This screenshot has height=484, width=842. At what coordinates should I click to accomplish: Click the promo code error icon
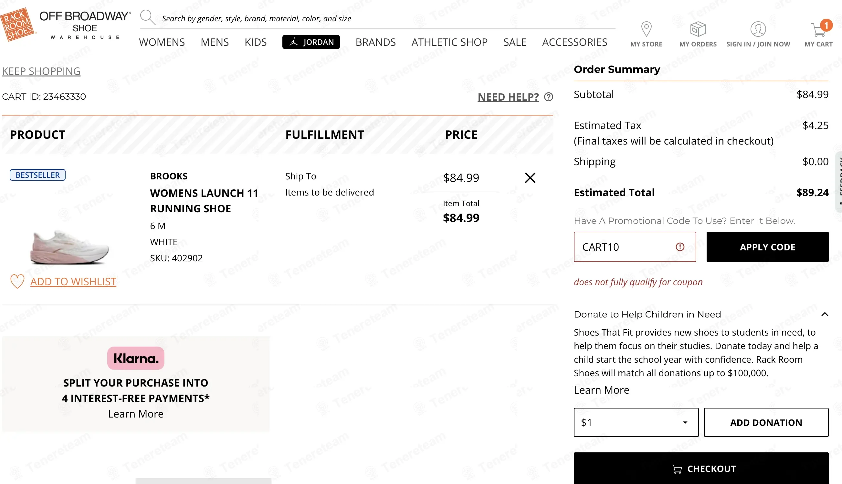(679, 247)
